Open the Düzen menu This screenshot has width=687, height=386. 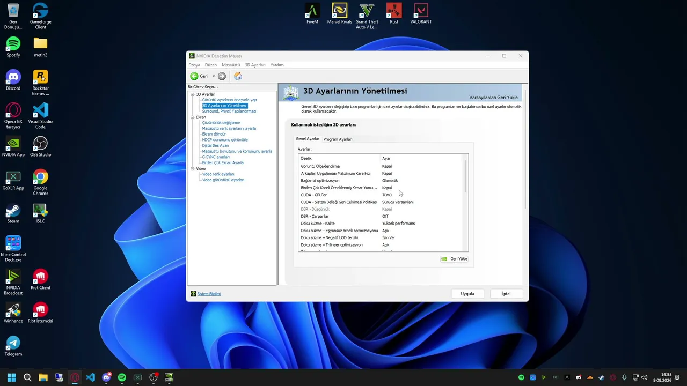211,65
